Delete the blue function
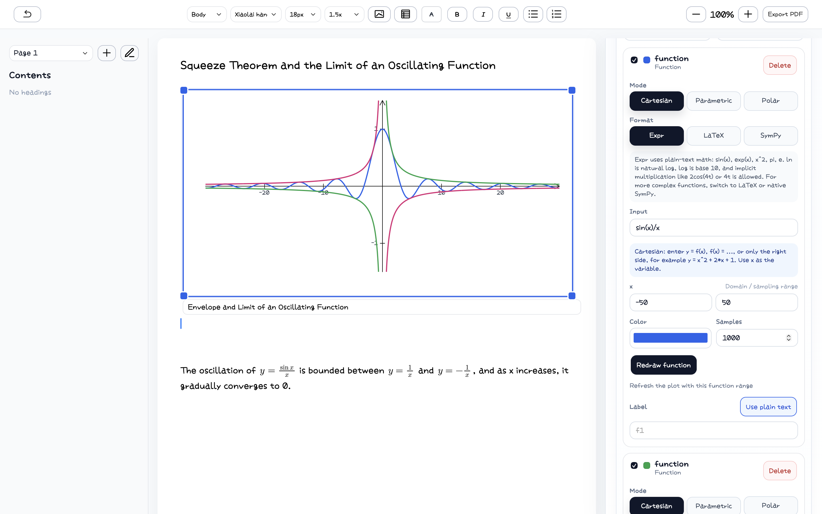The height and width of the screenshot is (514, 822). click(x=779, y=65)
